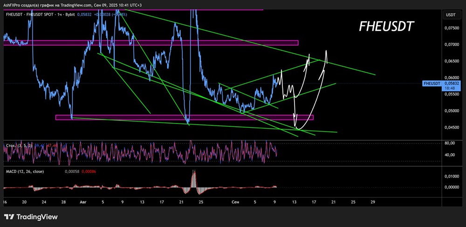
Task: Click the 'Сен' month label on time axis
Action: click(x=235, y=202)
